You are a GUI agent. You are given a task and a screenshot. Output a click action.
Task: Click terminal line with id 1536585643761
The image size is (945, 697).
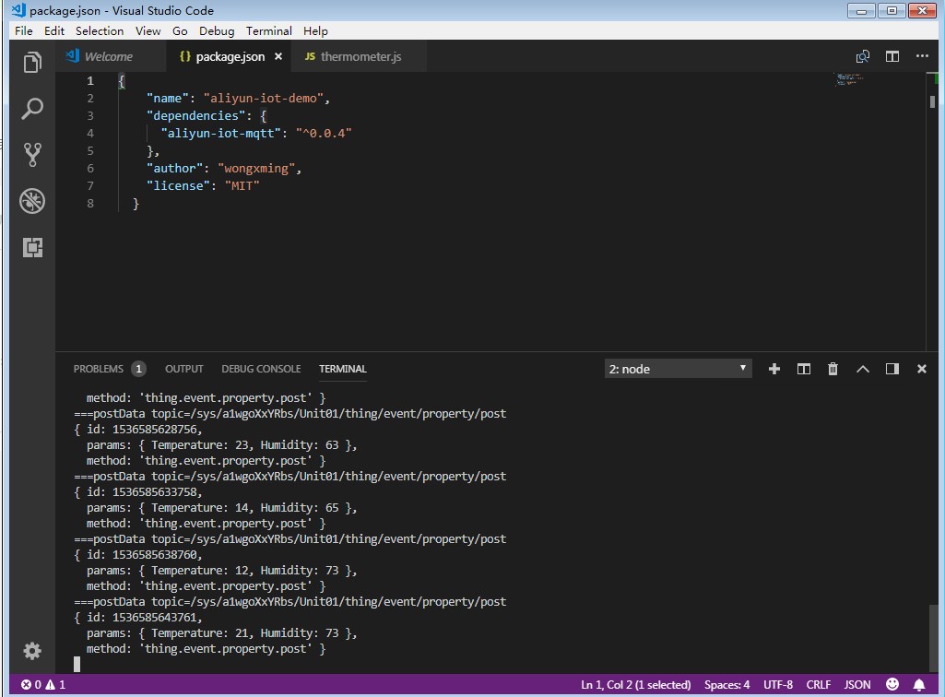click(138, 618)
